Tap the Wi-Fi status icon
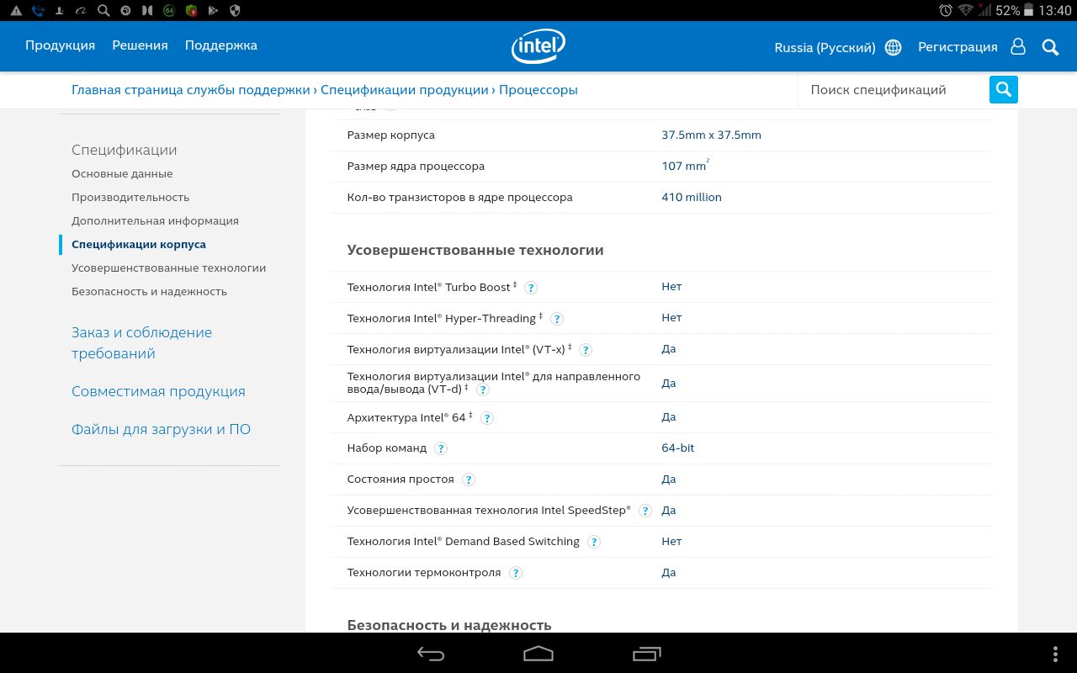 [965, 10]
